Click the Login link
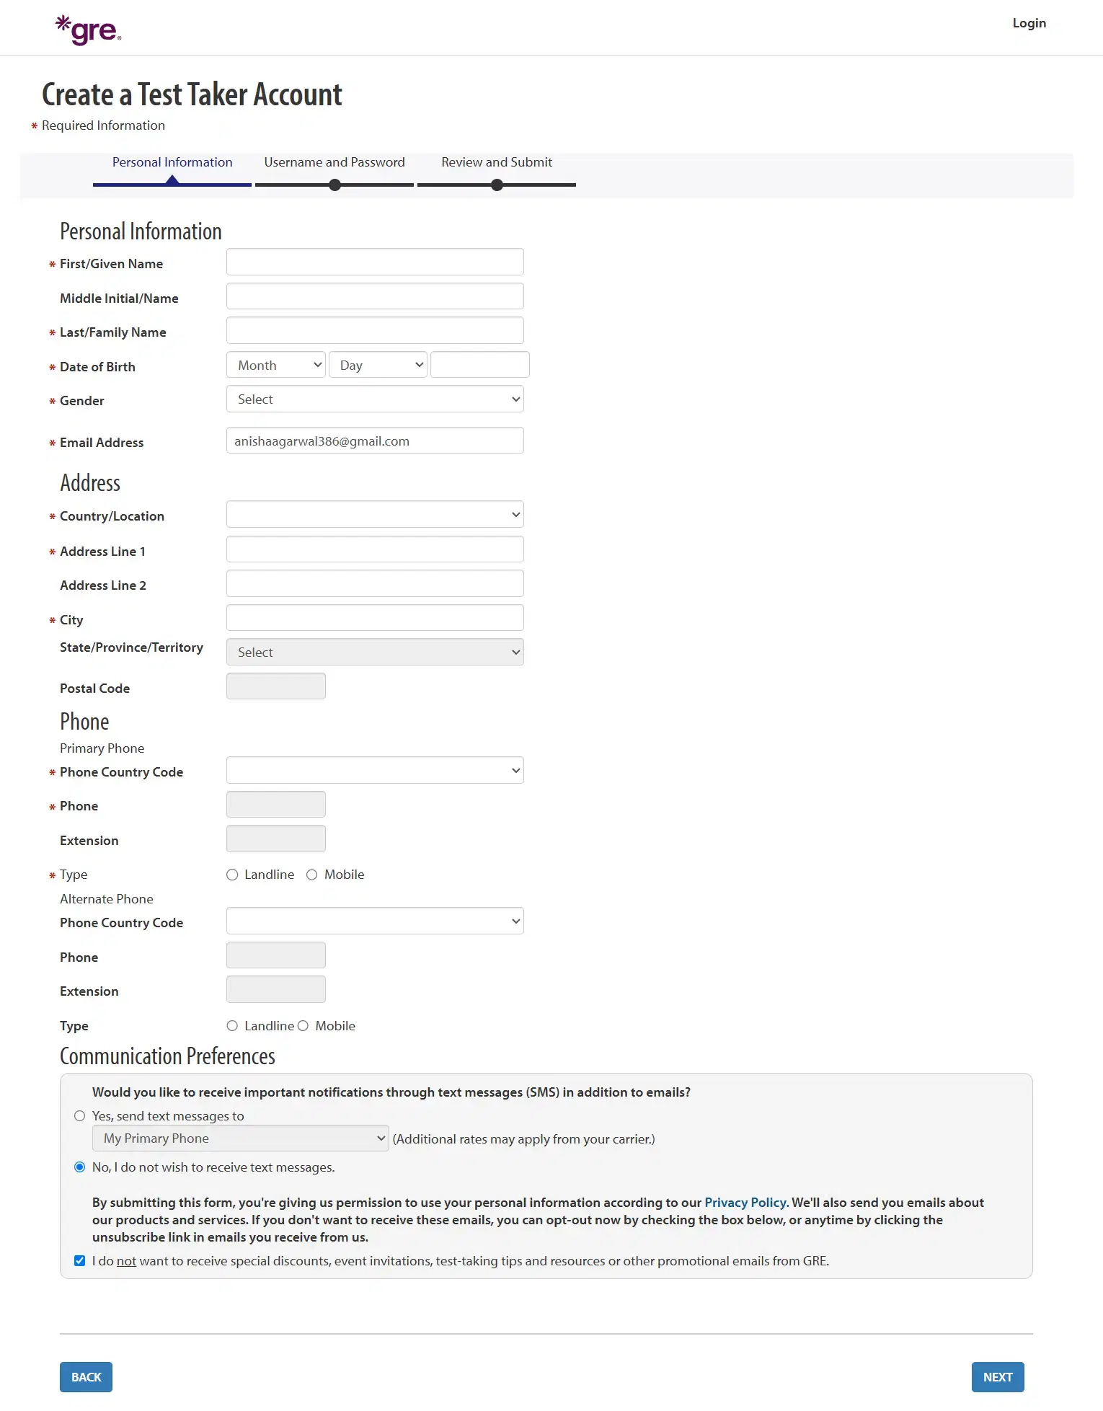This screenshot has height=1411, width=1103. coord(1029,22)
